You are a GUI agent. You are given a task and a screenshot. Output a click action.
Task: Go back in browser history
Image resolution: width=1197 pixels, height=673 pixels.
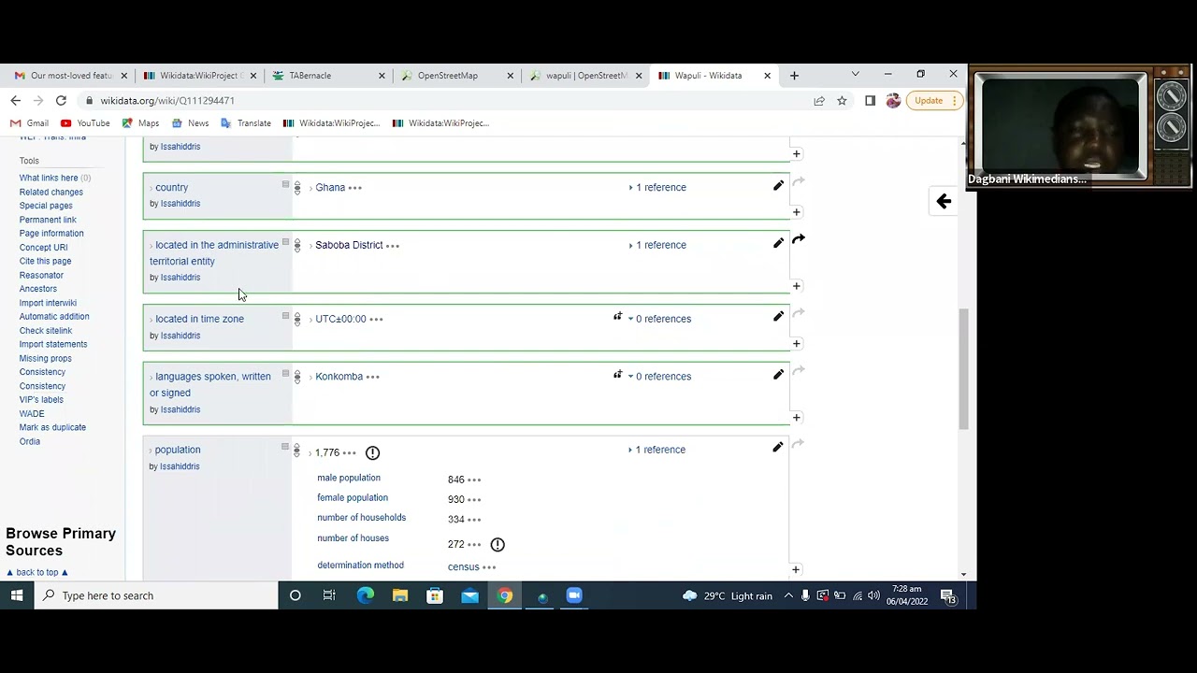pyautogui.click(x=15, y=100)
